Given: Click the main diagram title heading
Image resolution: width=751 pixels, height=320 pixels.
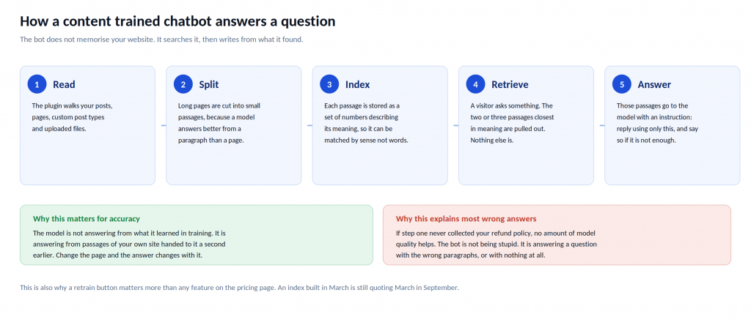Looking at the screenshot, I should coord(177,21).
